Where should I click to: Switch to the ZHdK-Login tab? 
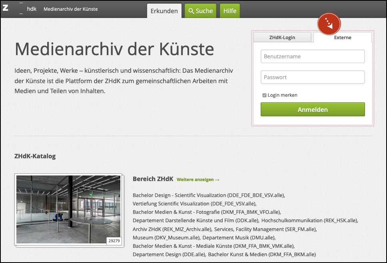tap(282, 38)
